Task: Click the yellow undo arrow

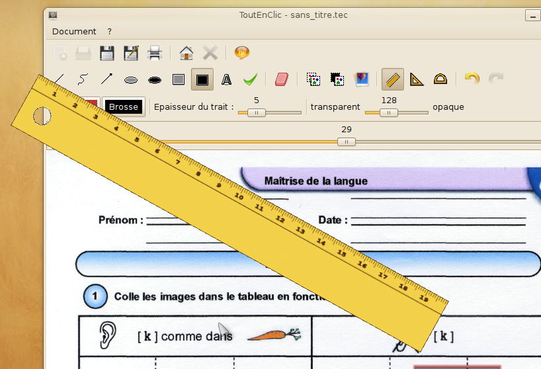Action: coord(472,79)
